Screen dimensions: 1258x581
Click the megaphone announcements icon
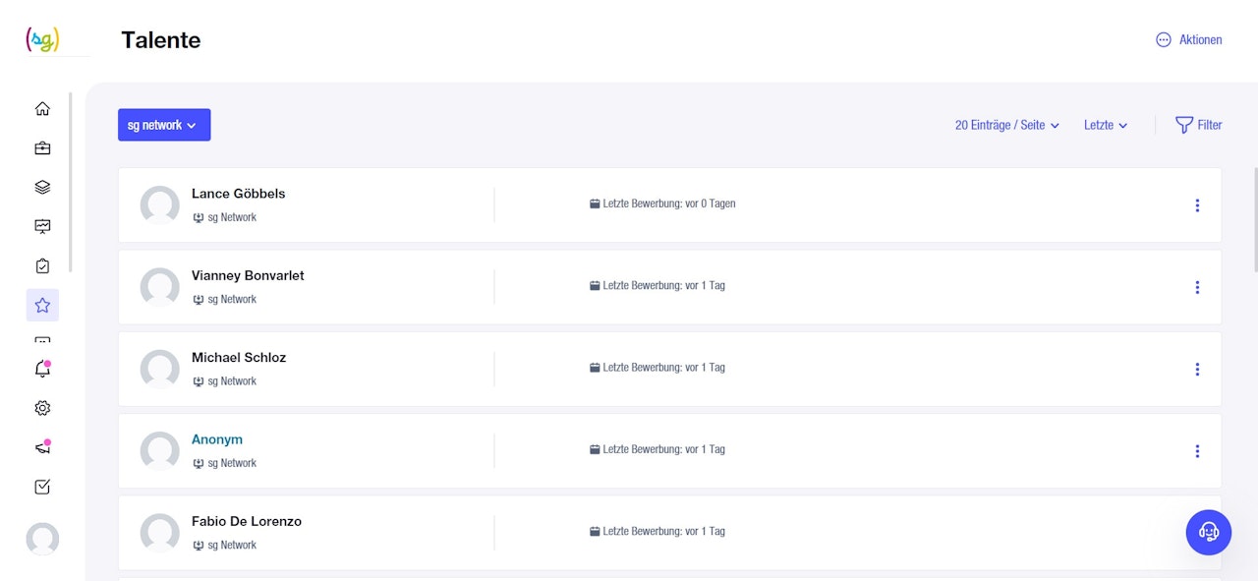point(42,447)
